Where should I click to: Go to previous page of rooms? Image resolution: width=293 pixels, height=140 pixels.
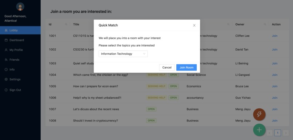tap(269, 133)
